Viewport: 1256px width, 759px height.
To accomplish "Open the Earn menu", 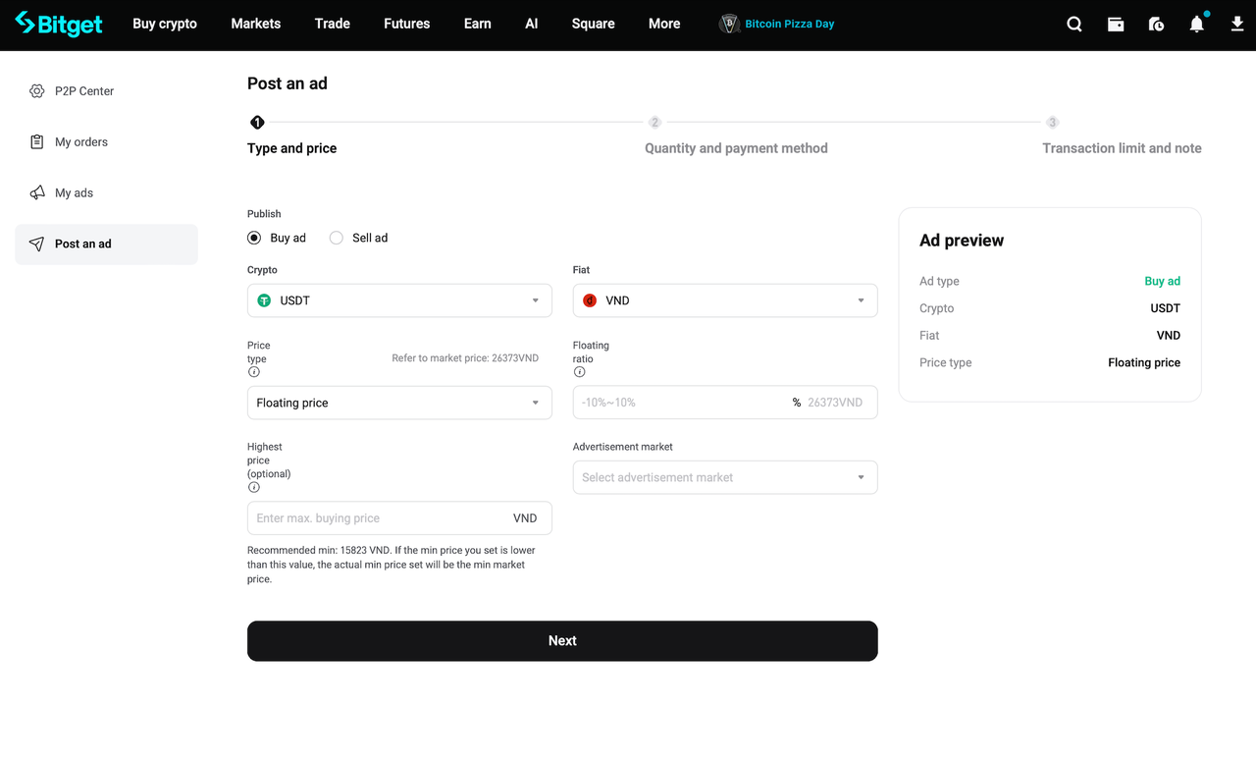I will click(478, 24).
